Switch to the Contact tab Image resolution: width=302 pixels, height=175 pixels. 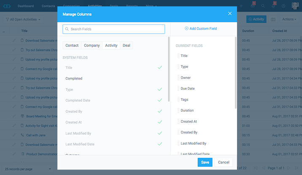pyautogui.click(x=72, y=46)
